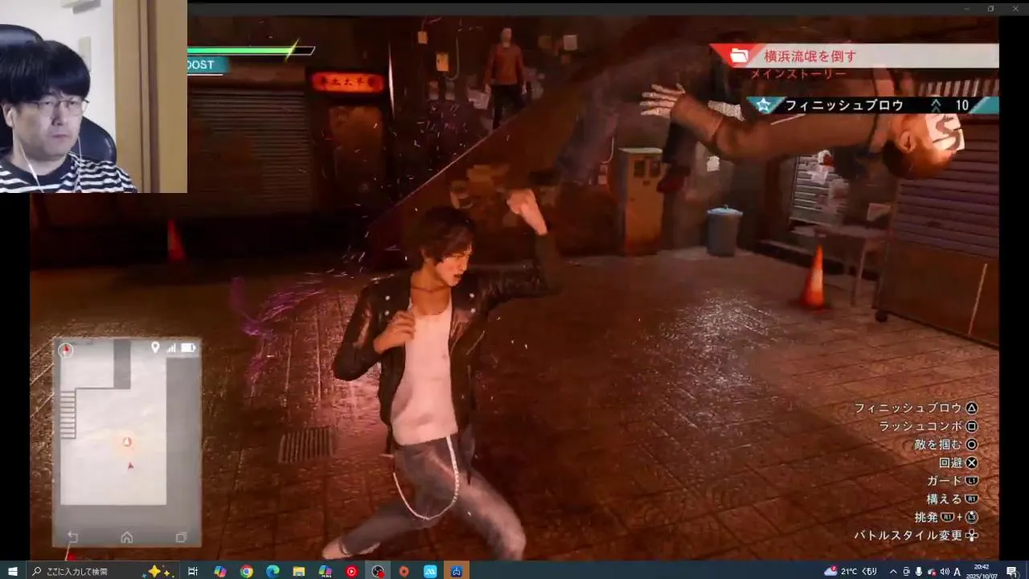Toggle the IME input mode A indicator
The height and width of the screenshot is (579, 1029).
[957, 571]
